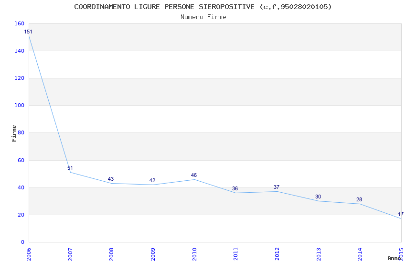
Task: Click the y-axis value 60
Action: coord(21,160)
